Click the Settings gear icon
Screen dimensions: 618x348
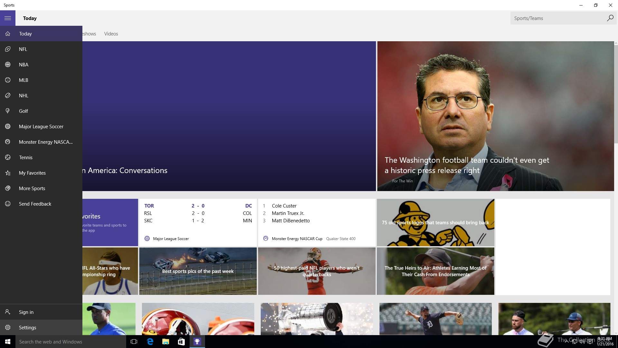(8, 327)
